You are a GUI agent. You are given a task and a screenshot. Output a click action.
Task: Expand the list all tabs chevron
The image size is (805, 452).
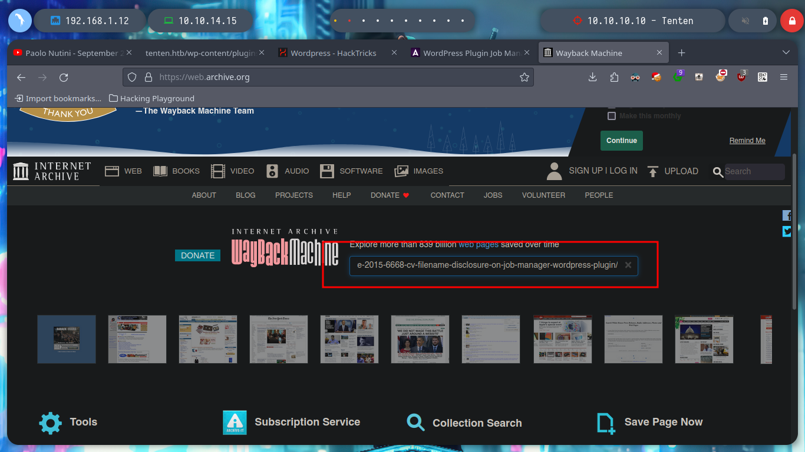click(x=786, y=52)
